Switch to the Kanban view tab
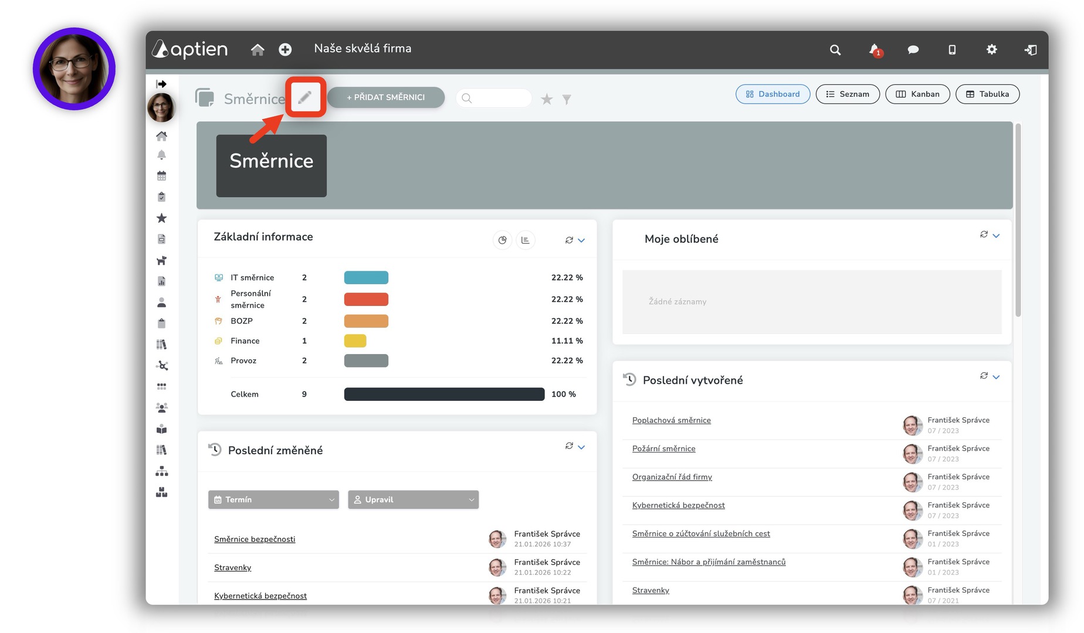Viewport: 1084px width, 633px height. (917, 94)
